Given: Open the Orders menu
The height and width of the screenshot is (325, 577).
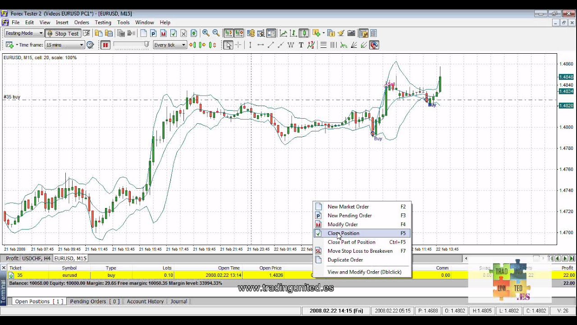Looking at the screenshot, I should click(82, 23).
